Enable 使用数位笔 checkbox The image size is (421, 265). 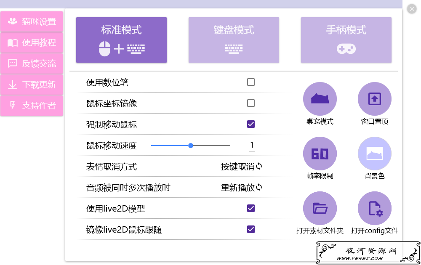click(251, 82)
